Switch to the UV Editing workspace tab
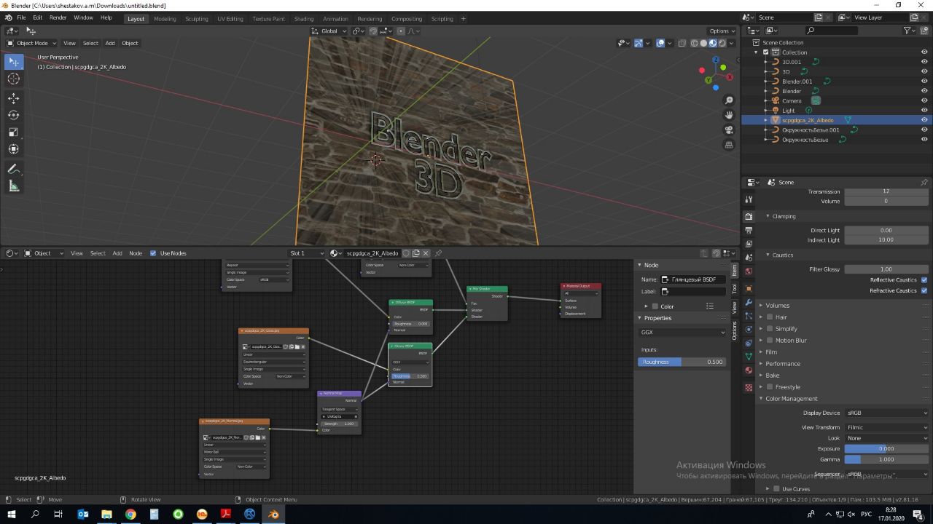Viewport: 933px width, 524px height. pyautogui.click(x=230, y=18)
